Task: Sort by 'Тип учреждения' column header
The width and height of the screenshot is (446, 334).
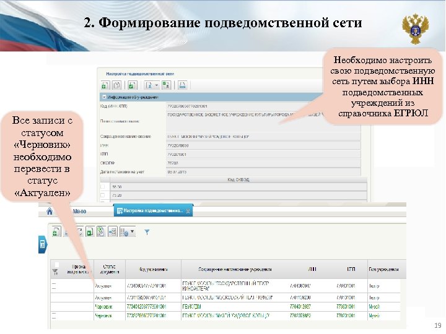Action: tap(383, 269)
